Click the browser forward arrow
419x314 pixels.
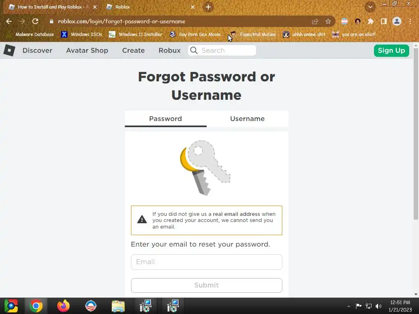click(22, 21)
